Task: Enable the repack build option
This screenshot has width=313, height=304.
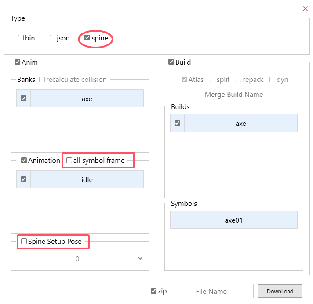Action: click(x=238, y=80)
